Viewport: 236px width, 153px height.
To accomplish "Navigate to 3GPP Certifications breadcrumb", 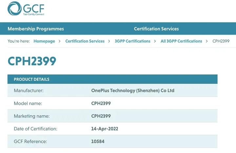I will [132, 41].
